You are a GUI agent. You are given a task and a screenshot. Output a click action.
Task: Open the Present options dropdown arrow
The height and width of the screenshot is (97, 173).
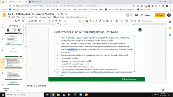pos(153,15)
